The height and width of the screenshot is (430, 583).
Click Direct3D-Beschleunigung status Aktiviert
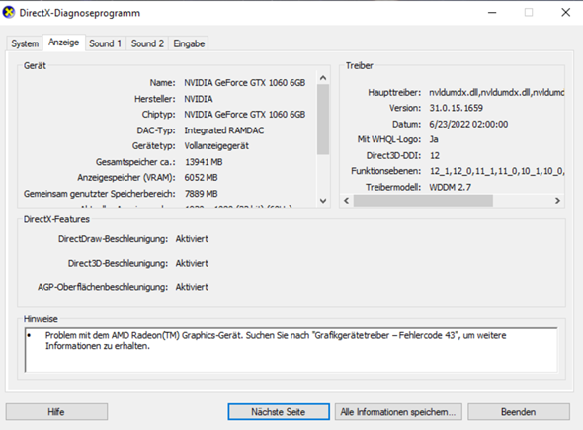coord(192,263)
